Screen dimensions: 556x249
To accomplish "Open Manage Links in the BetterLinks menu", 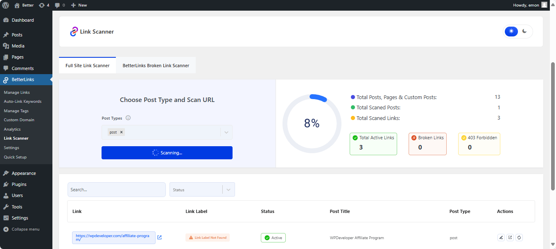I will tap(17, 92).
